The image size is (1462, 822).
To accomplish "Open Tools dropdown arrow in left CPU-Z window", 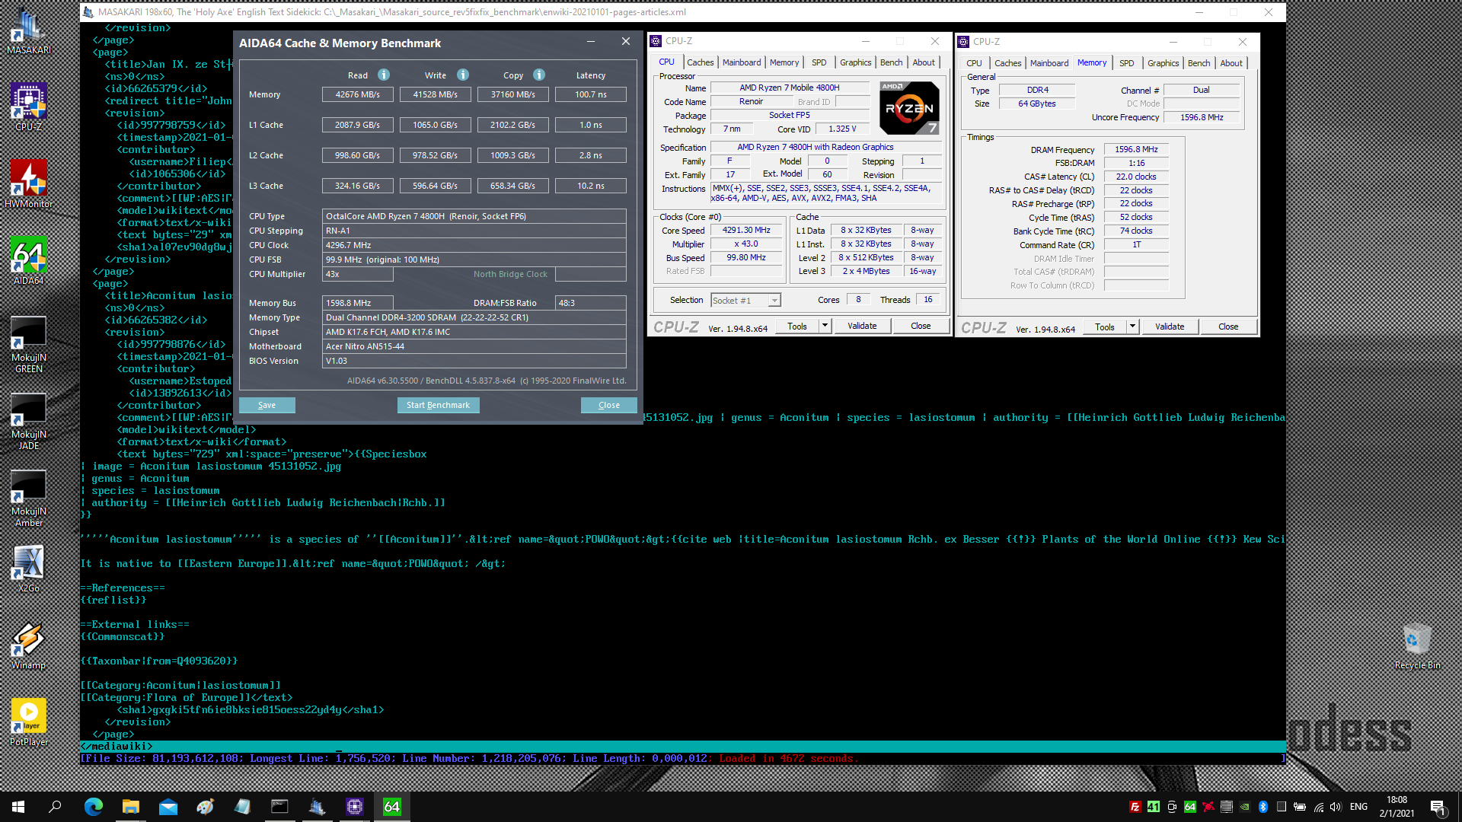I will pyautogui.click(x=825, y=326).
